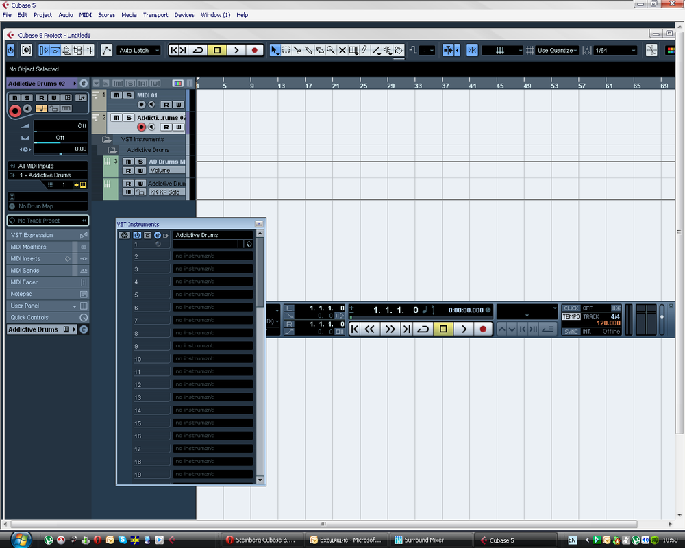Collapse the Addictive Drums folder track

point(112,150)
